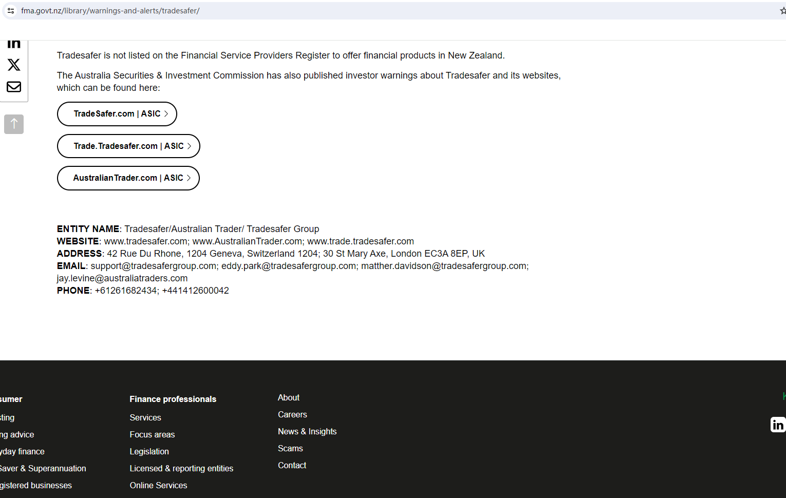Open Investing footer link
The width and height of the screenshot is (786, 498).
click(7, 418)
